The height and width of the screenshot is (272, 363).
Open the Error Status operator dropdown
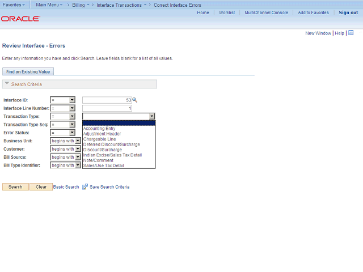pos(63,133)
